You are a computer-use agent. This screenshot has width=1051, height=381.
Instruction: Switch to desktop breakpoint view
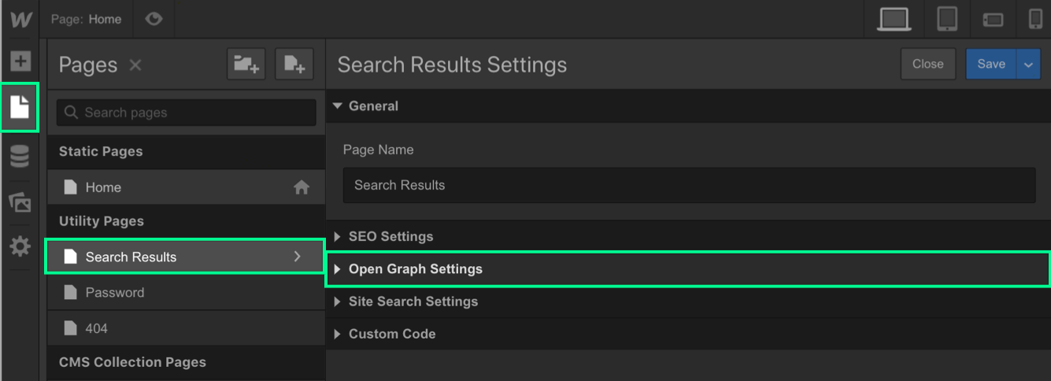click(x=894, y=19)
